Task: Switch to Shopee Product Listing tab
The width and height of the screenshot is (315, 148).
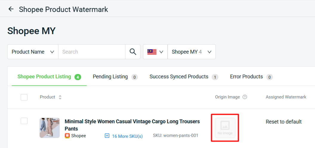Action: click(x=49, y=77)
